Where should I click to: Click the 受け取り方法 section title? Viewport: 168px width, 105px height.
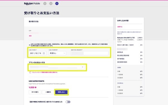[x=34, y=22]
